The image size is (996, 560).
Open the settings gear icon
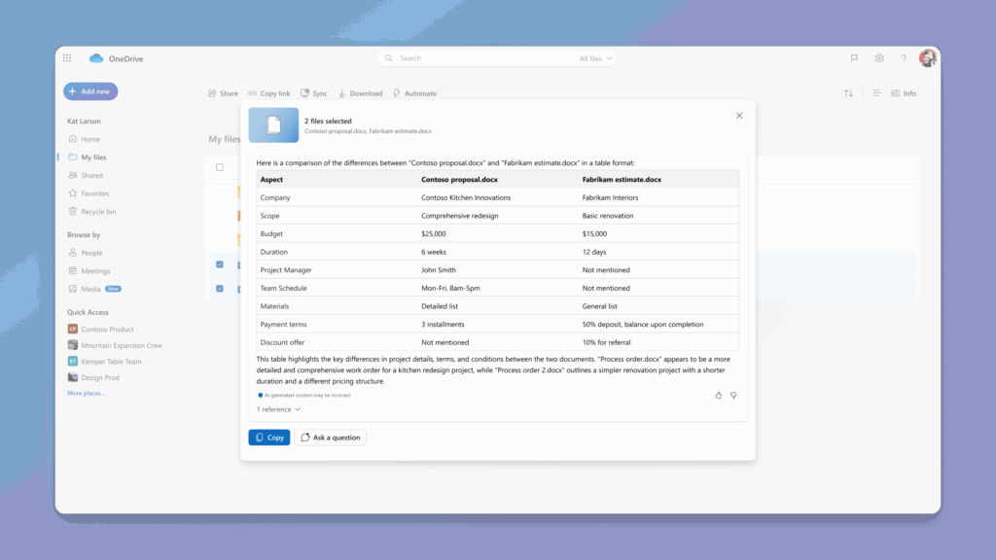(879, 58)
